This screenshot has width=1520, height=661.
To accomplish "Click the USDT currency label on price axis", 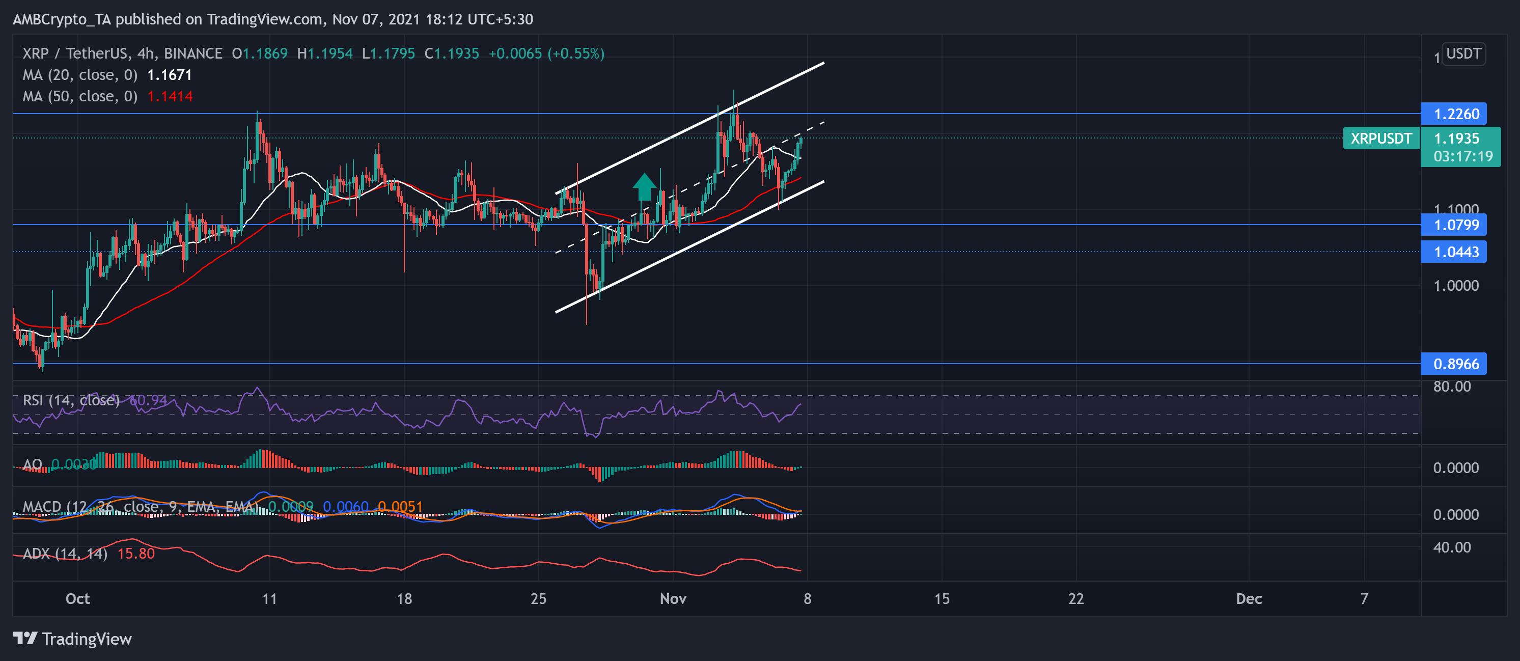I will pyautogui.click(x=1463, y=53).
